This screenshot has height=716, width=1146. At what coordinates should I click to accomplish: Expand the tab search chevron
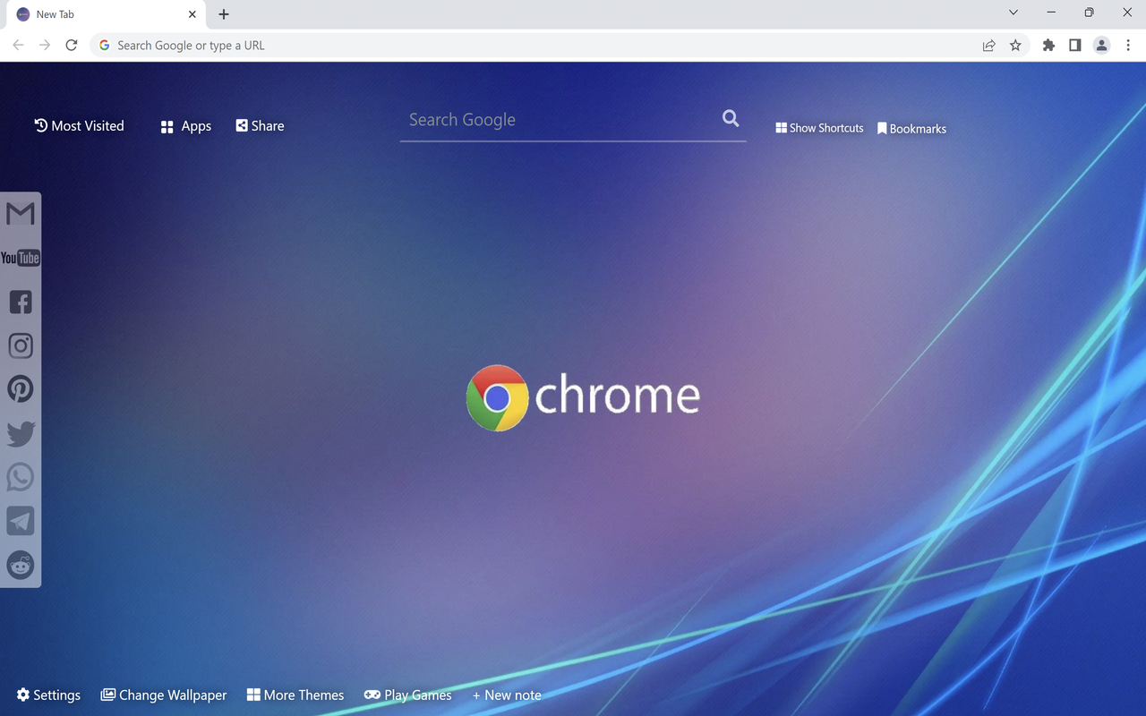1013,13
